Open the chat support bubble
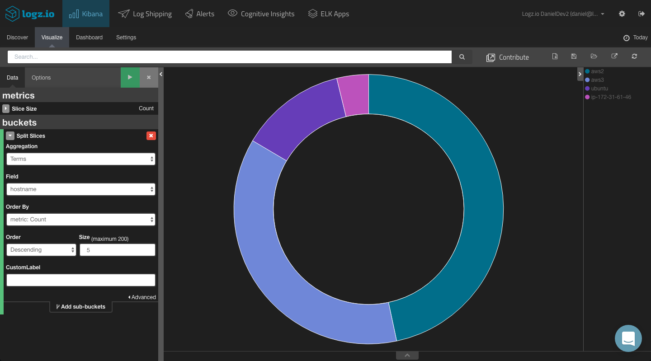This screenshot has height=361, width=651. click(628, 338)
